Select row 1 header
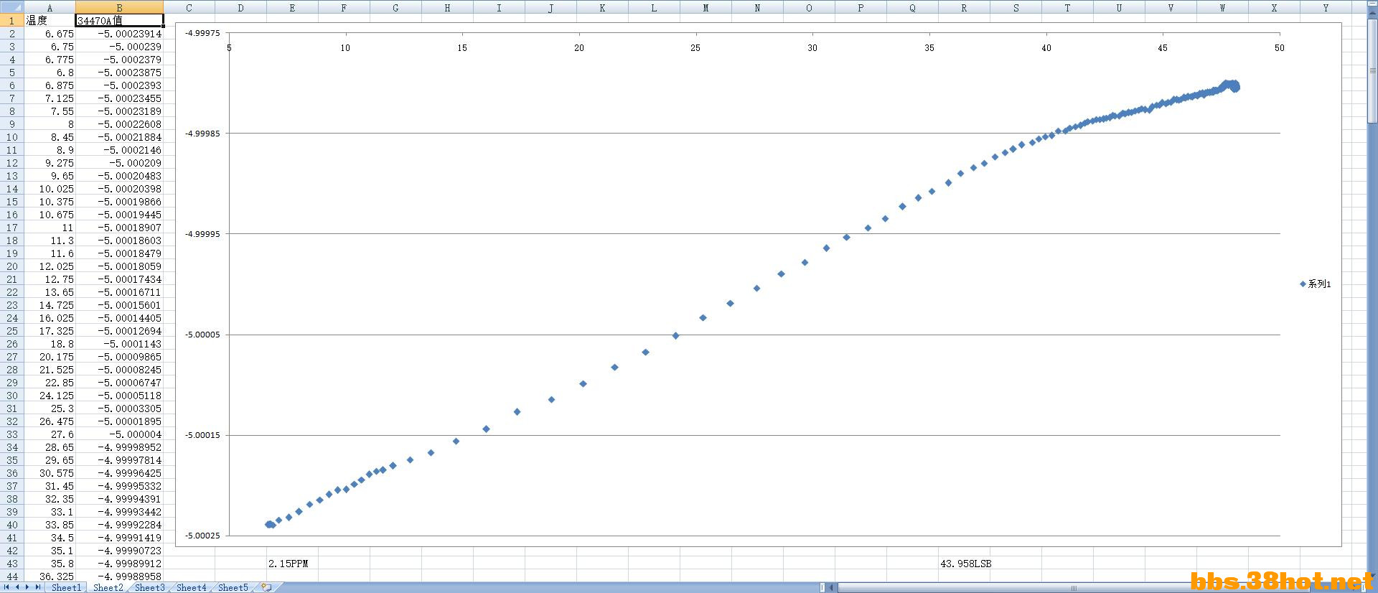Viewport: 1378px width, 593px height. click(x=11, y=21)
